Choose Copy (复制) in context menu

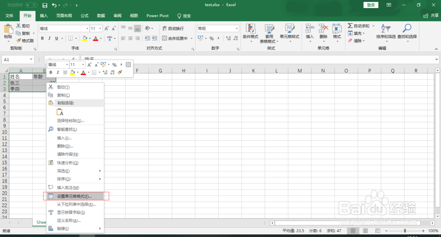(75, 95)
